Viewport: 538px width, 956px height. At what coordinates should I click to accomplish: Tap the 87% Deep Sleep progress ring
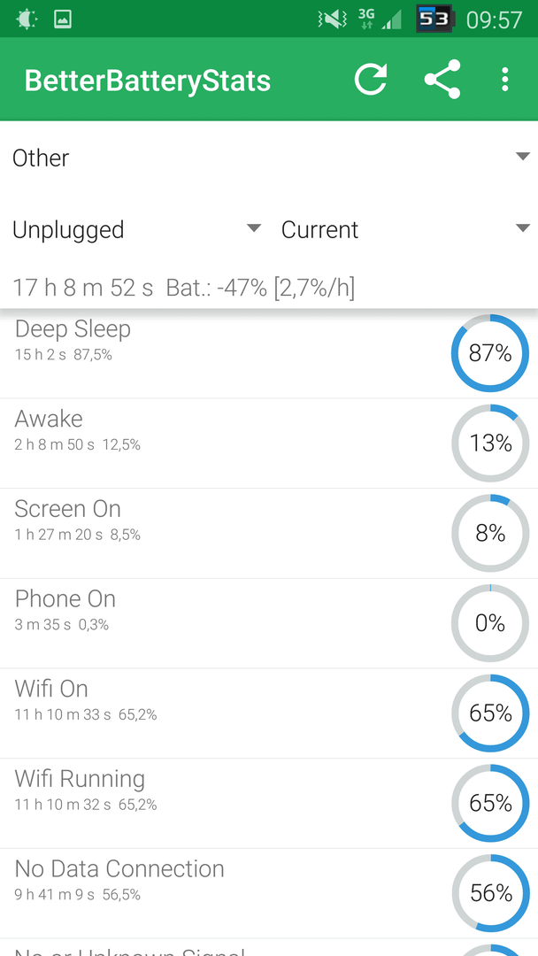pyautogui.click(x=490, y=353)
